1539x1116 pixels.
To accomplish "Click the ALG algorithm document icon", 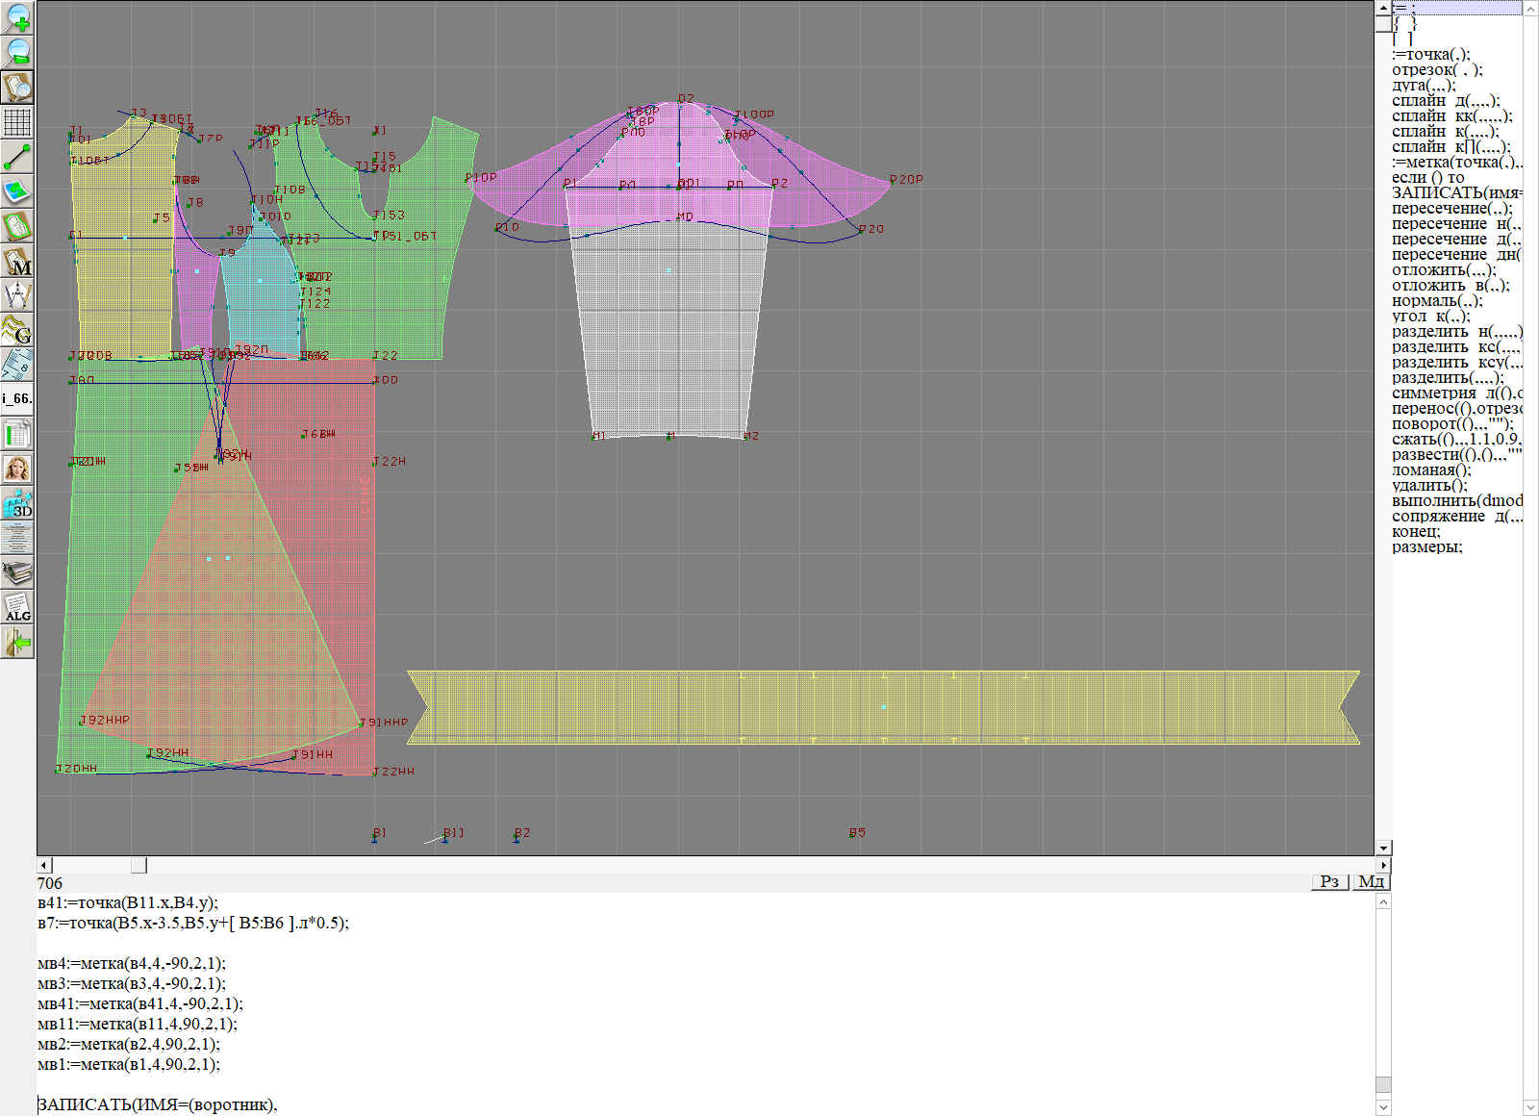I will click(17, 607).
